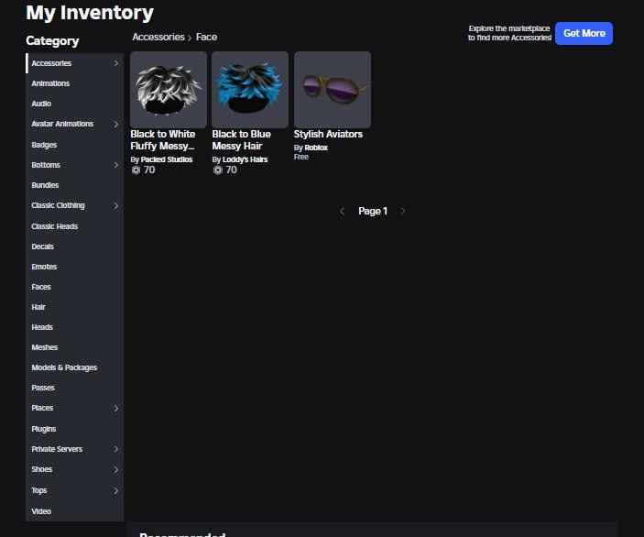Expand the Bottoms category arrow
The height and width of the screenshot is (537, 644).
[x=116, y=165]
